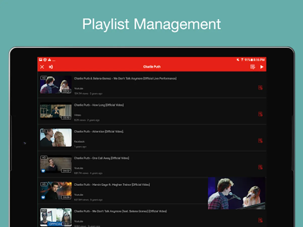Viewport: 303px width, 227px height.
Task: Tap Facebook source label under Attention
Action: (x=79, y=141)
